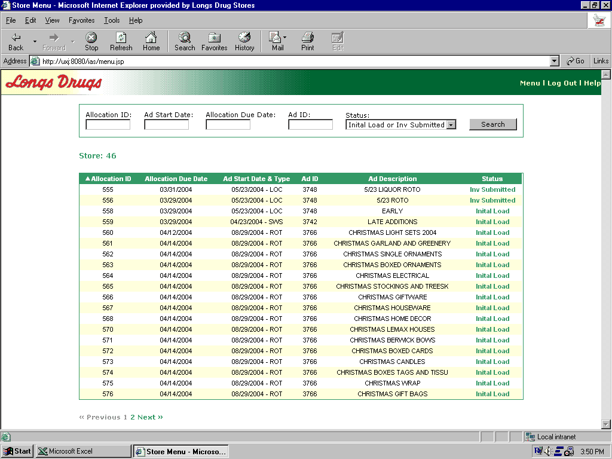
Task: Sort by the Ad ID column header
Action: [310, 179]
